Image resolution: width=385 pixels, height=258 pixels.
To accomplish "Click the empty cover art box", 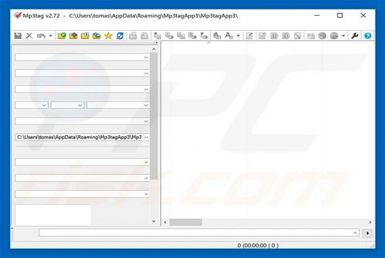I will tap(53, 215).
